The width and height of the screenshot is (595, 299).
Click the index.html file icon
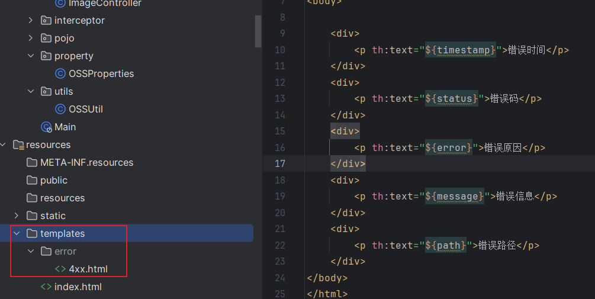tap(46, 287)
